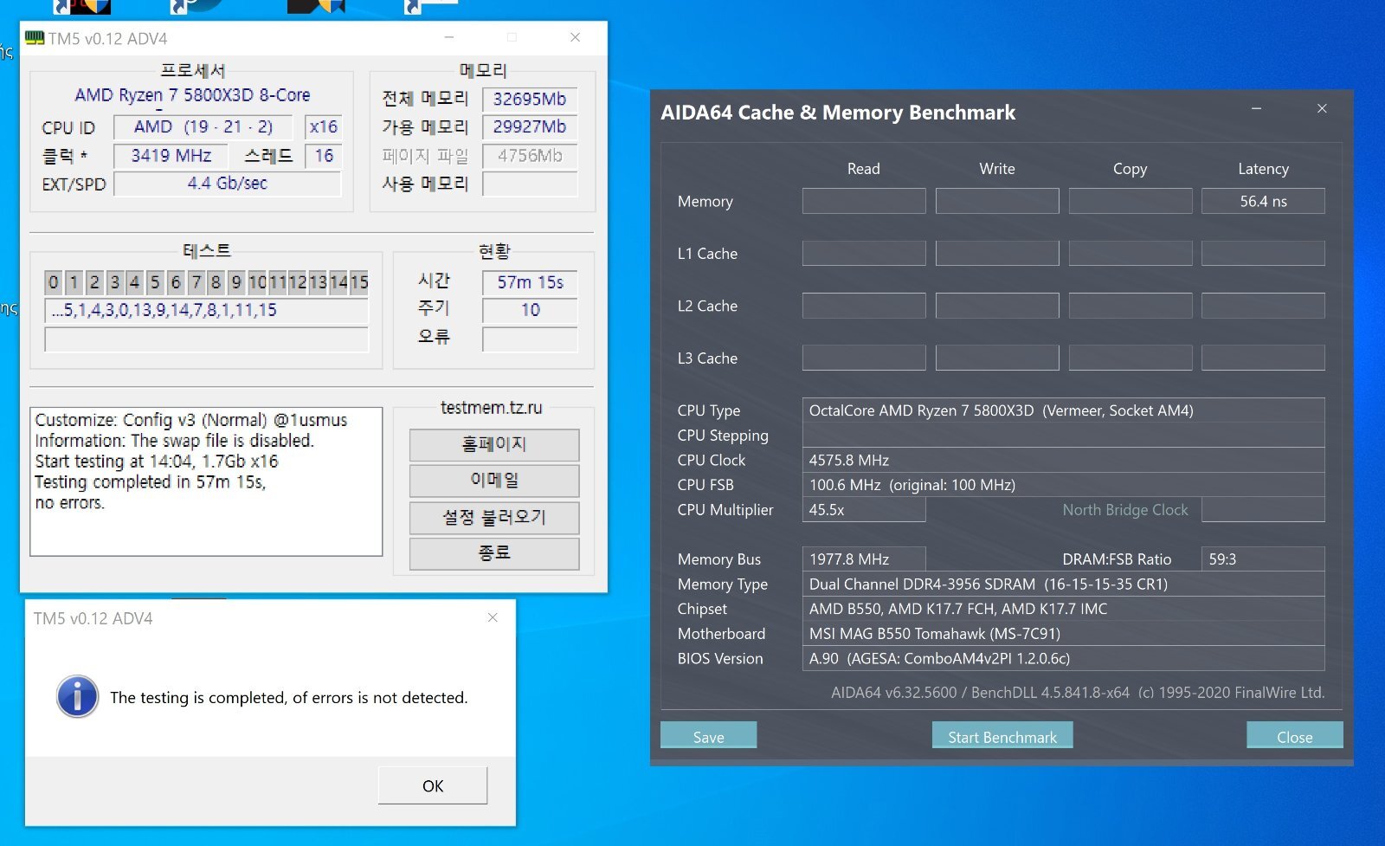Click the empty 오류 errors field
Screen dimensions: 1385x846
530,339
